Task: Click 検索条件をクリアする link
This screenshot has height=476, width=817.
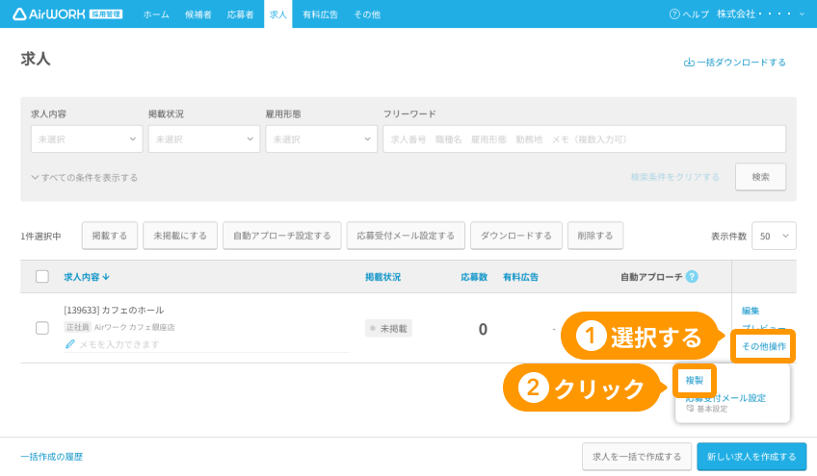Action: (674, 177)
